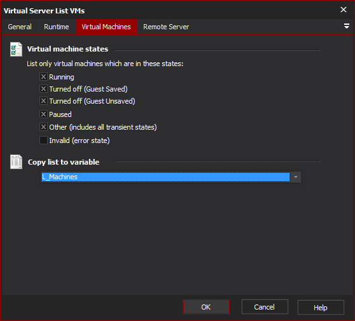Image resolution: width=355 pixels, height=321 pixels.
Task: Toggle Turned off (Guest Unsaved) checkbox
Action: (43, 100)
